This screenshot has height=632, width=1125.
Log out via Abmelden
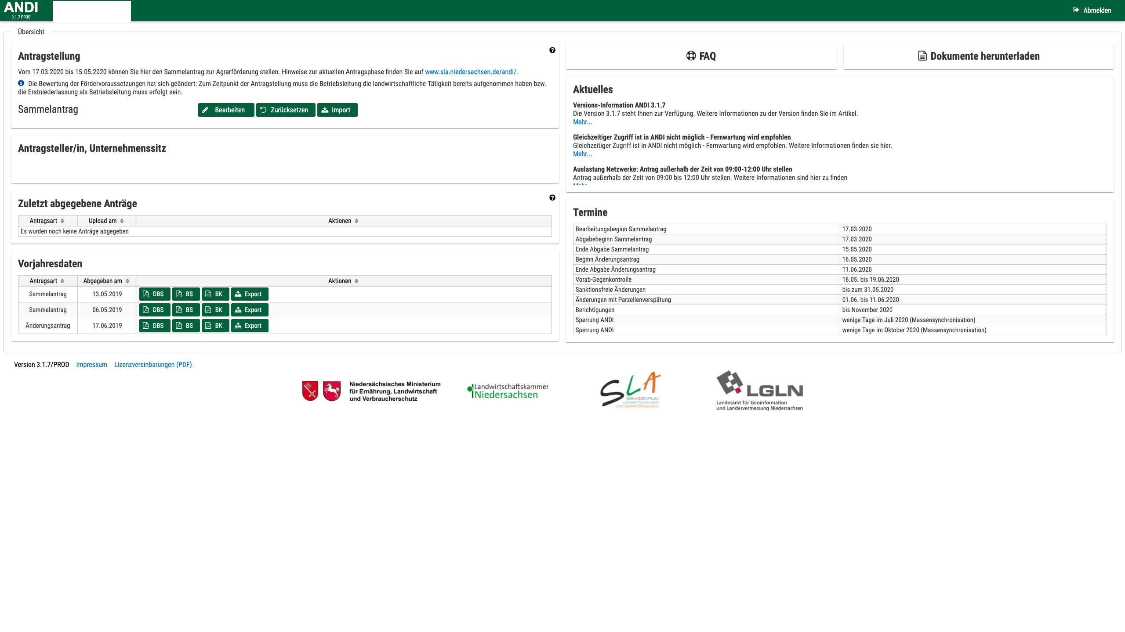pos(1092,10)
